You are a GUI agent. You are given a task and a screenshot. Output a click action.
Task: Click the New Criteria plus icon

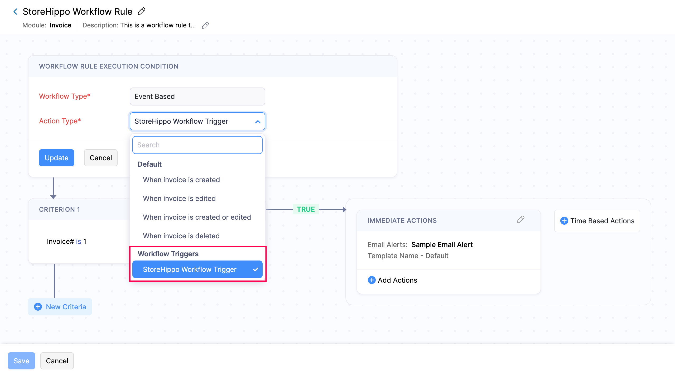click(x=38, y=307)
